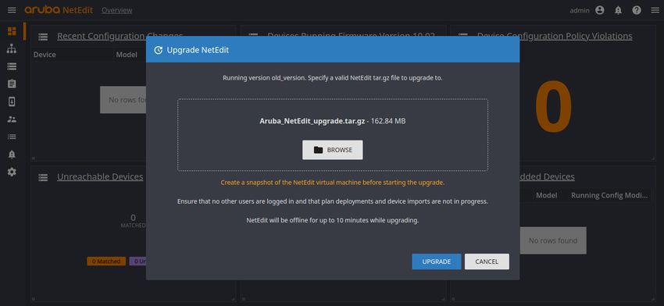Open the firmware device sidebar icon
Screen dimensions: 664x306
[12, 101]
